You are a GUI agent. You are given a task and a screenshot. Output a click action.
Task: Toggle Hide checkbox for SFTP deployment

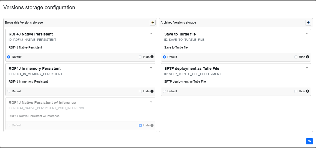point(296,91)
